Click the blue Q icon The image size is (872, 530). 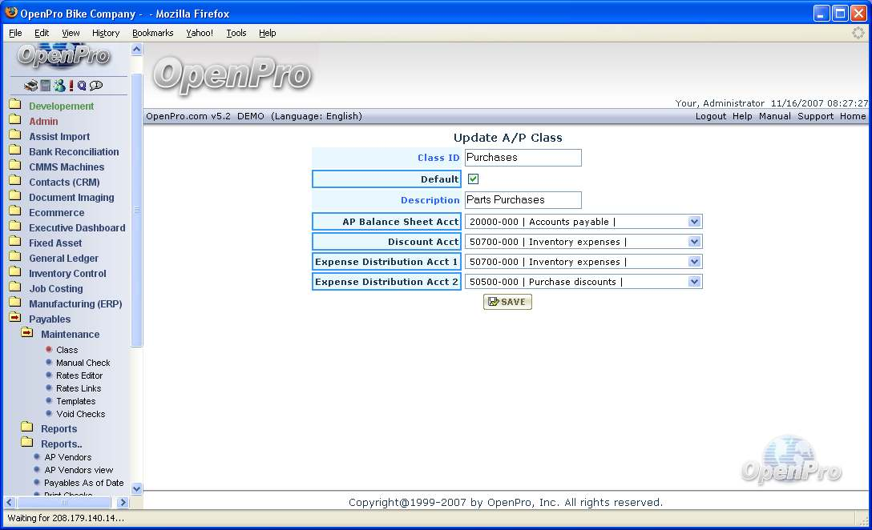click(x=82, y=86)
